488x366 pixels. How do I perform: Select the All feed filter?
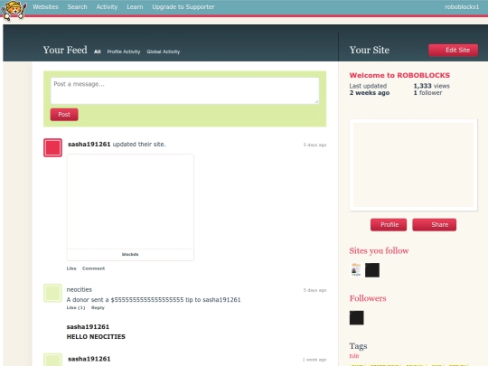[x=97, y=52]
